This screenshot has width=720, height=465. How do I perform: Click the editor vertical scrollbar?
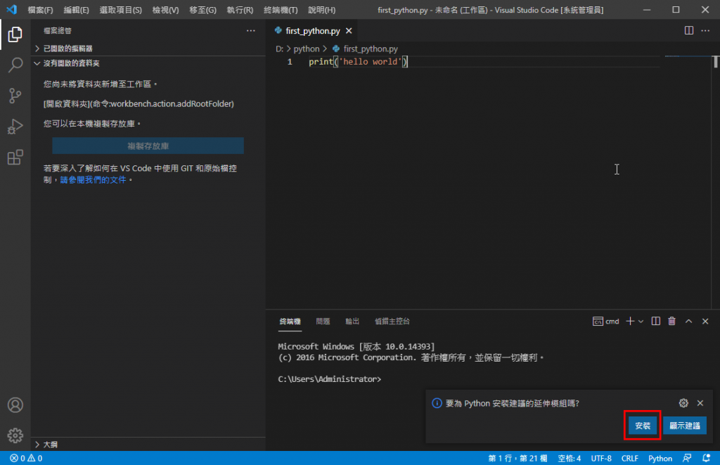(715, 182)
